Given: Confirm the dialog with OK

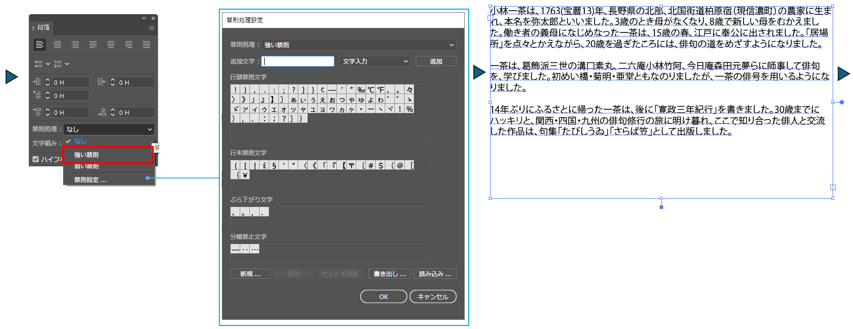Looking at the screenshot, I should tap(384, 296).
